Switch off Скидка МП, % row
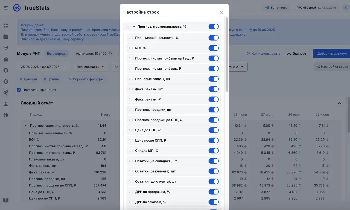The image size is (350, 210). pos(214,151)
